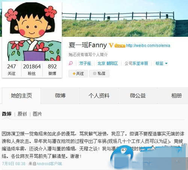The height and width of the screenshot is (170, 188).
Task: Open the weibo.com/solerxia profile link
Action: point(148,46)
